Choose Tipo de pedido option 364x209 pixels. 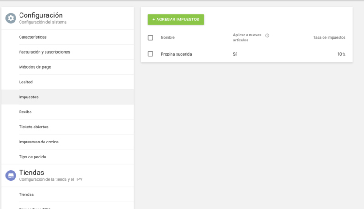[32, 157]
